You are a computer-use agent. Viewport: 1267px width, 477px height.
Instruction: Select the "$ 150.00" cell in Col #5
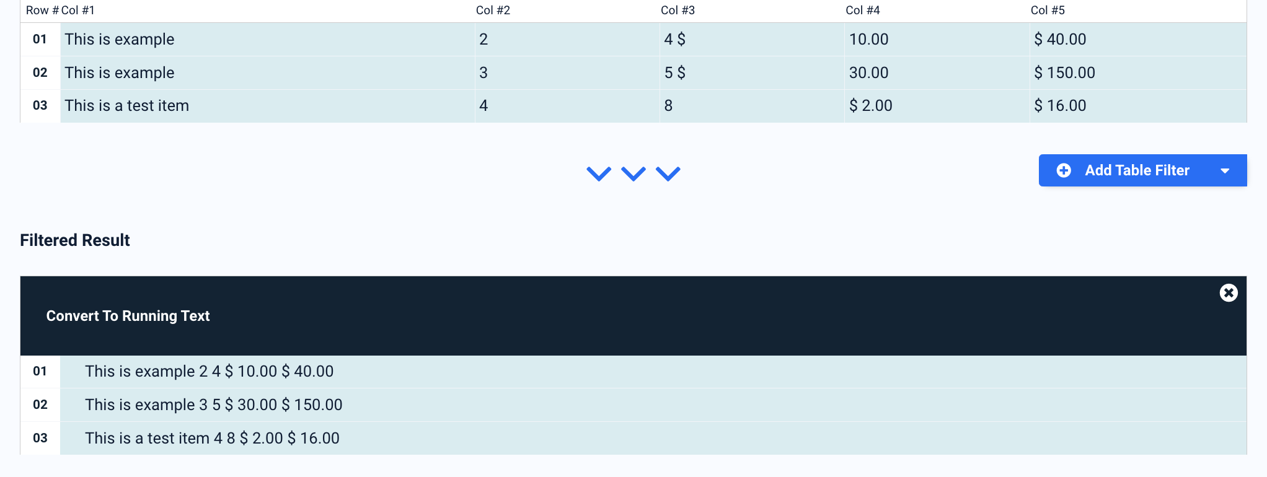coord(1064,72)
